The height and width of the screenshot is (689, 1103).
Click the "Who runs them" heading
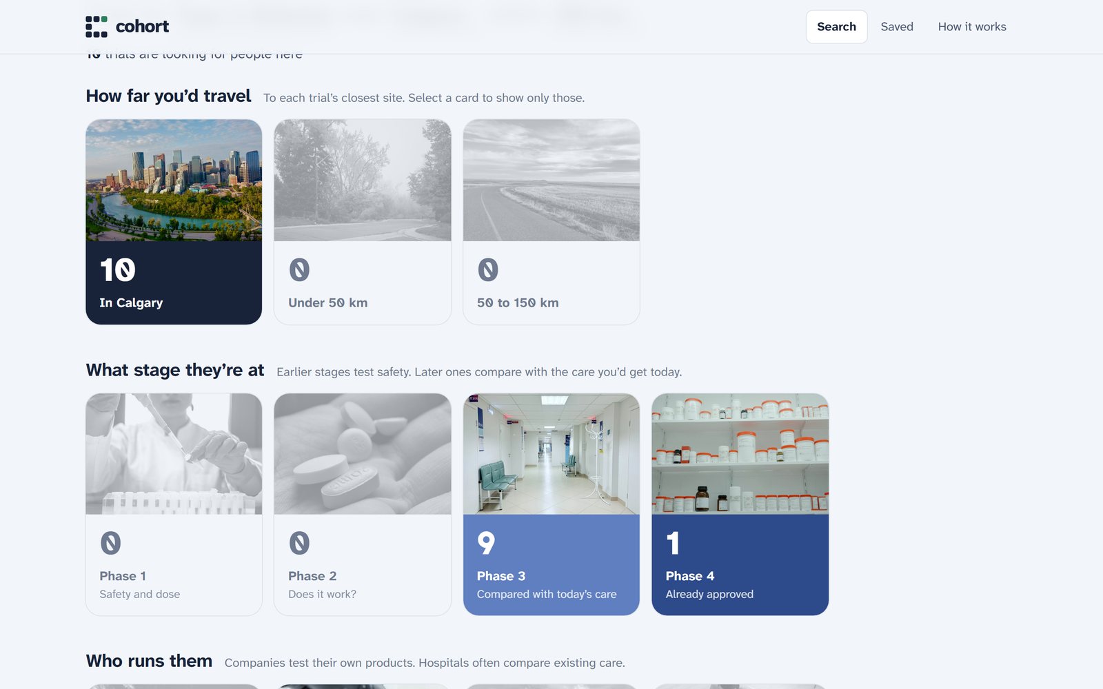(x=149, y=661)
